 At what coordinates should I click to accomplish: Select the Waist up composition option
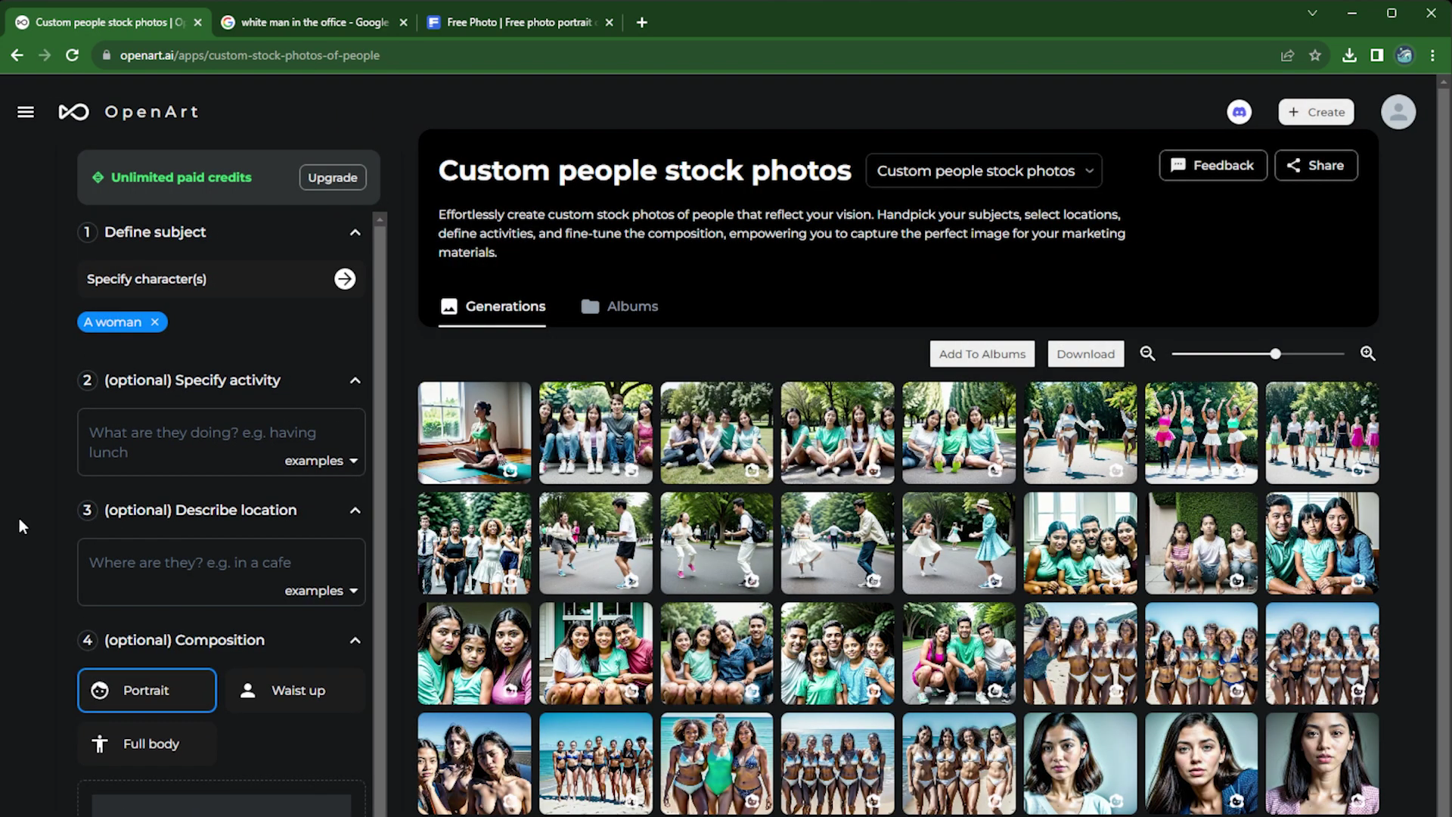pyautogui.click(x=295, y=690)
